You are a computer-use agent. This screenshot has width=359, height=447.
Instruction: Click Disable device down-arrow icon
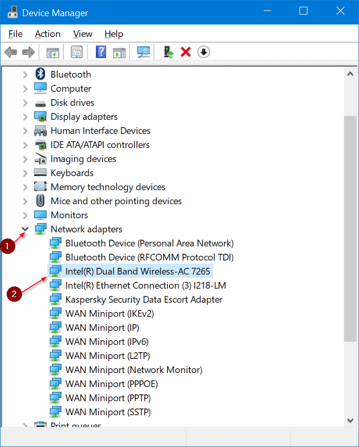coord(204,52)
